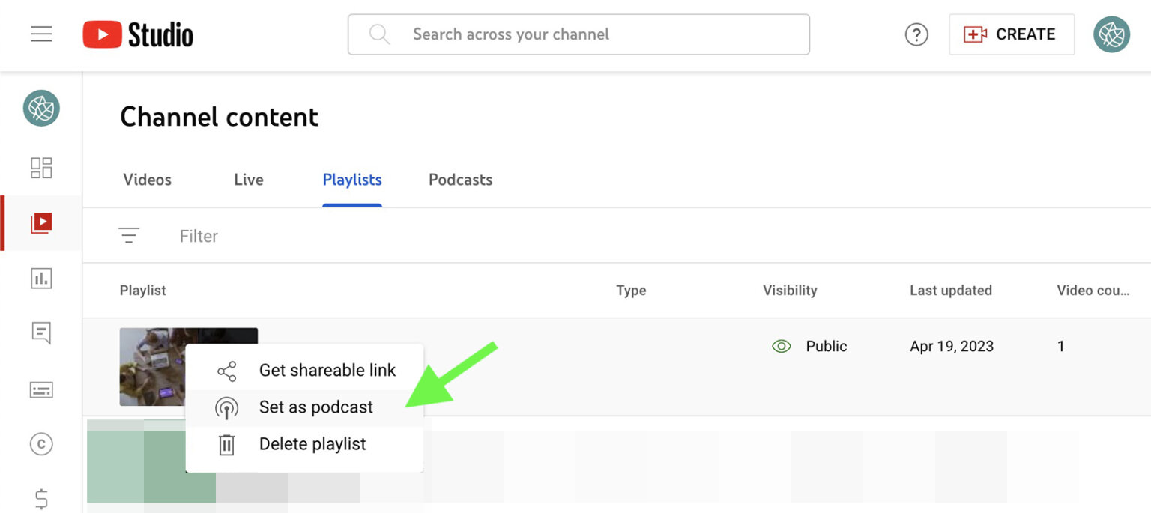Open the Comments section icon
Screen dimensions: 1151x513
click(x=41, y=333)
